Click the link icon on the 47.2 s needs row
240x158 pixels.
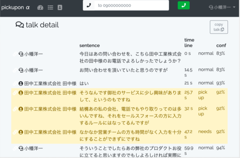pyautogui.click(x=14, y=132)
